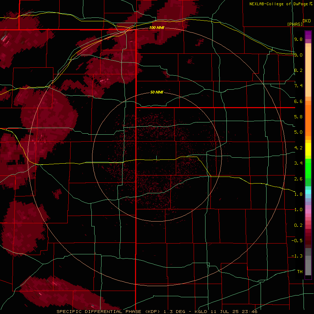Image resolution: width=314 pixels, height=314 pixels.
Task: Click the TH threshold label
Action: pos(300,272)
